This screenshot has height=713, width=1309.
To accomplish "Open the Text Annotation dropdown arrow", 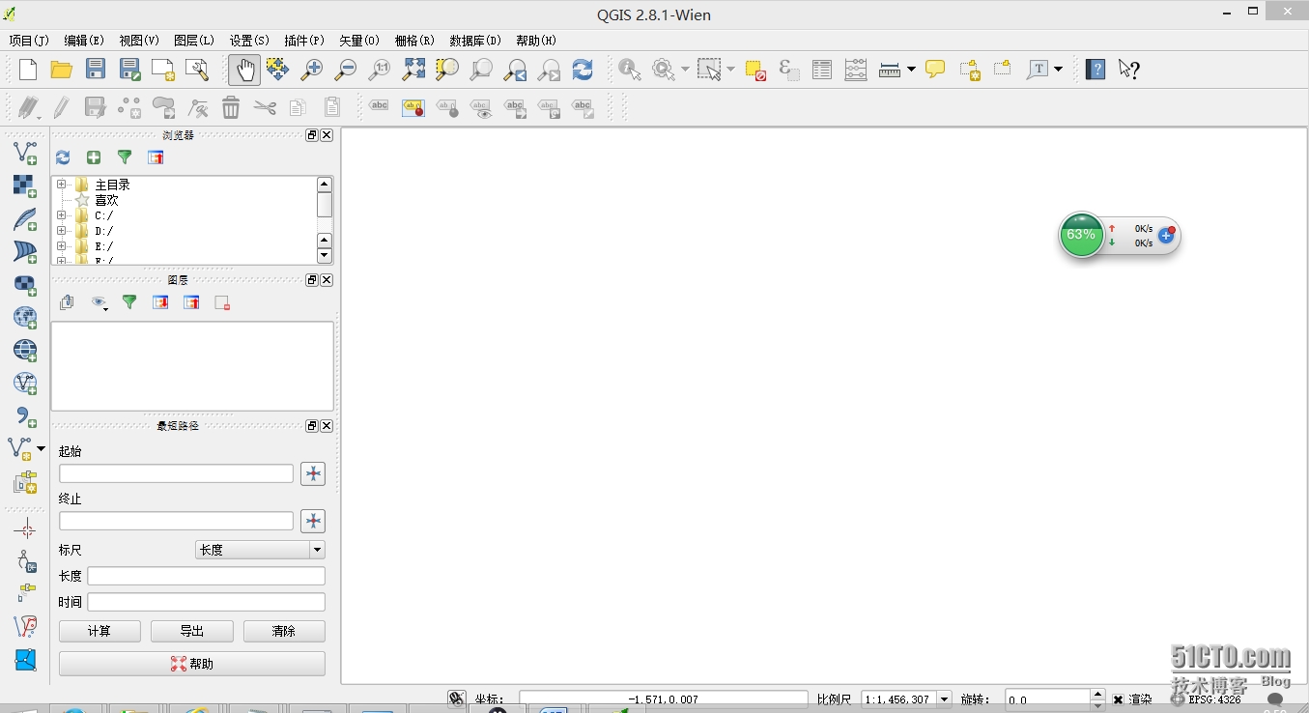I will pyautogui.click(x=1059, y=70).
